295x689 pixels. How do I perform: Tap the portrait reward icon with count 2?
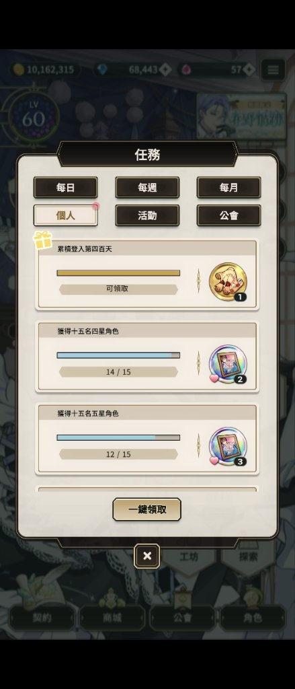point(228,364)
